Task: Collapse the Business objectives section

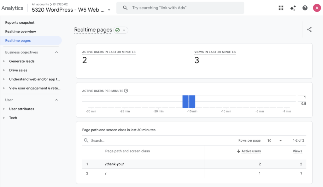Action: (x=56, y=52)
